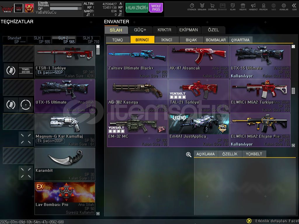The height and width of the screenshot is (224, 299).
Task: Click the Geri back arrows icon
Action: click(294, 7)
